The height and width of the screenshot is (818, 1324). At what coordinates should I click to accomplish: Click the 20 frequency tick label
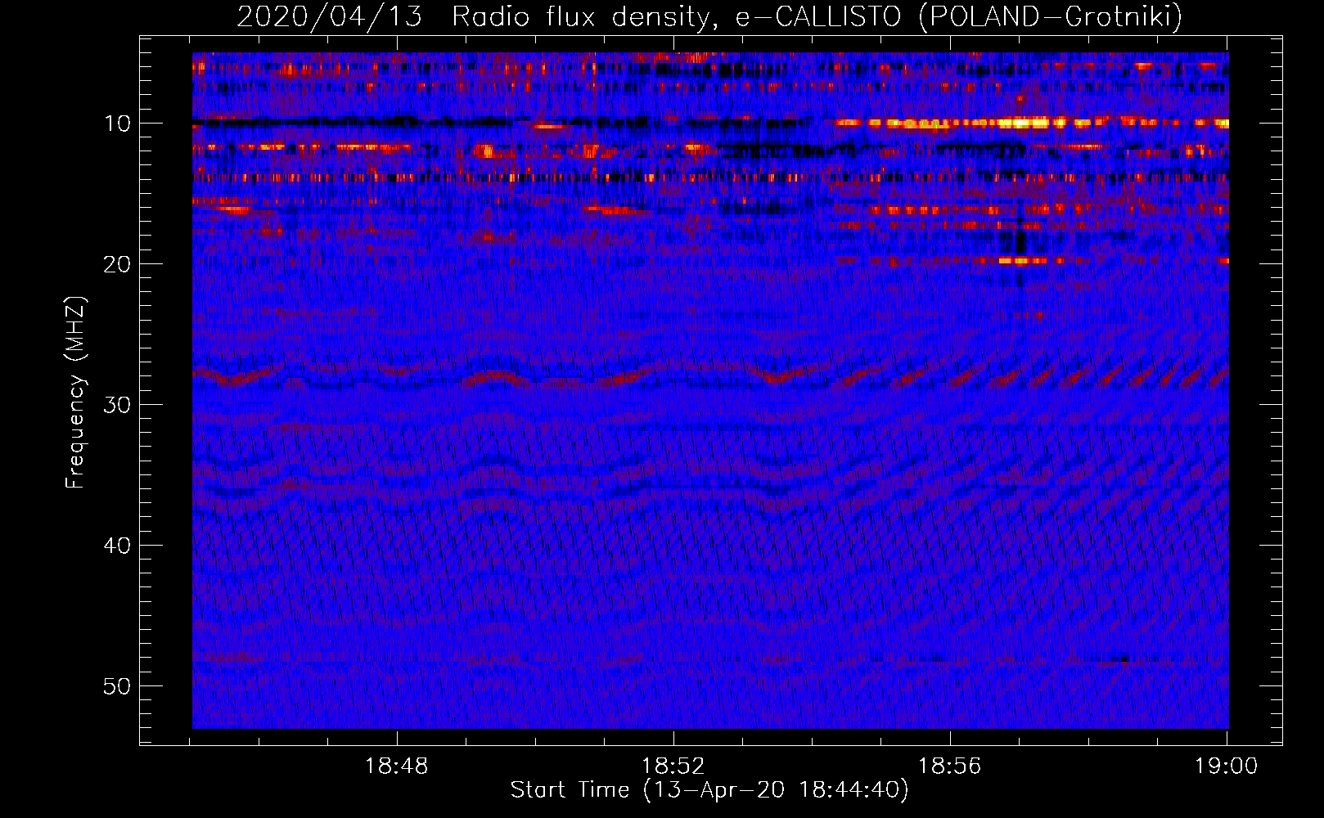click(x=118, y=264)
